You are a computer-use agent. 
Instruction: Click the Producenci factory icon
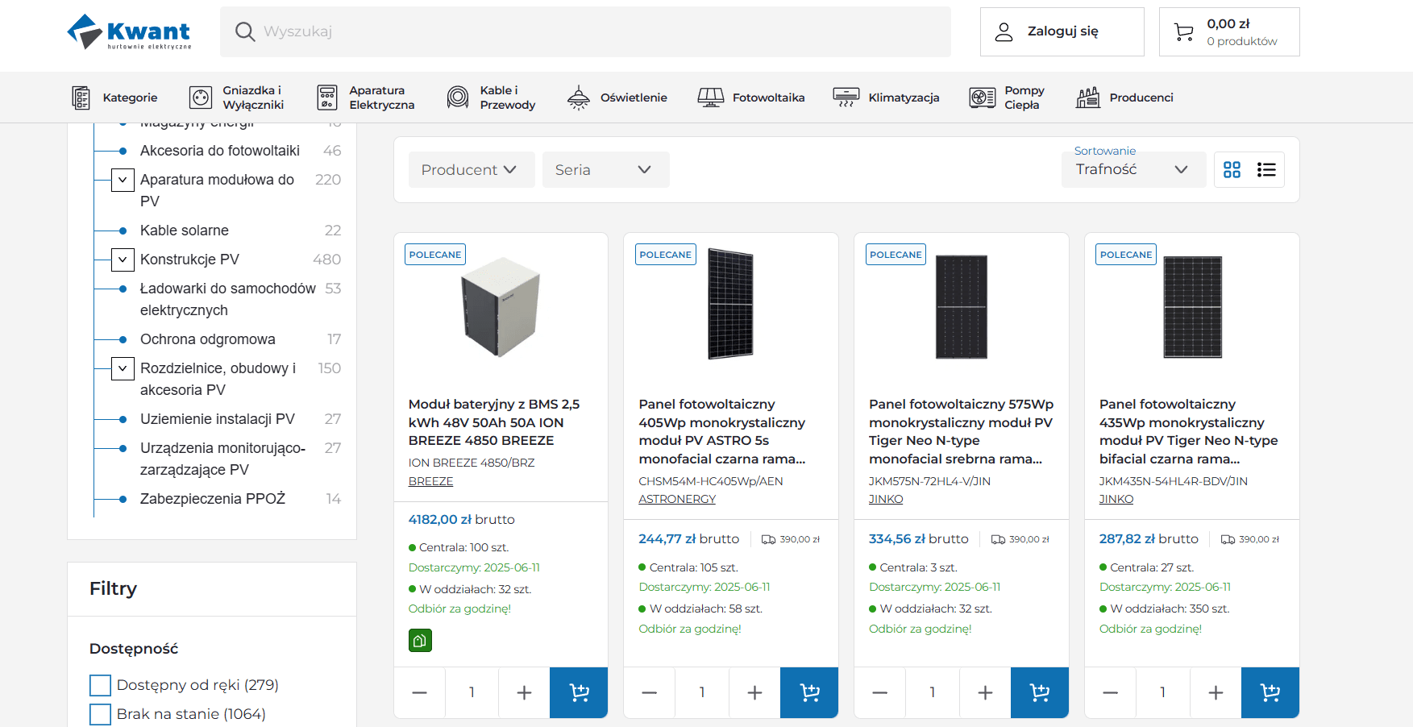(1088, 98)
